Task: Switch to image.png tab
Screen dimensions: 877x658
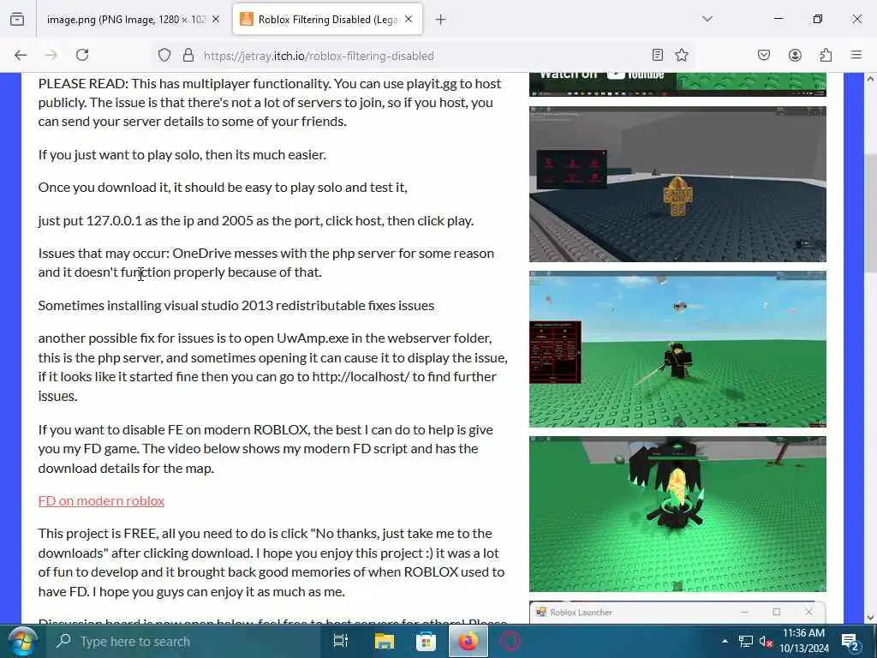Action: pos(126,20)
